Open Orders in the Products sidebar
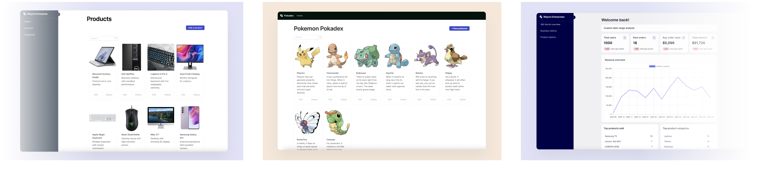770x181 pixels. tap(28, 22)
